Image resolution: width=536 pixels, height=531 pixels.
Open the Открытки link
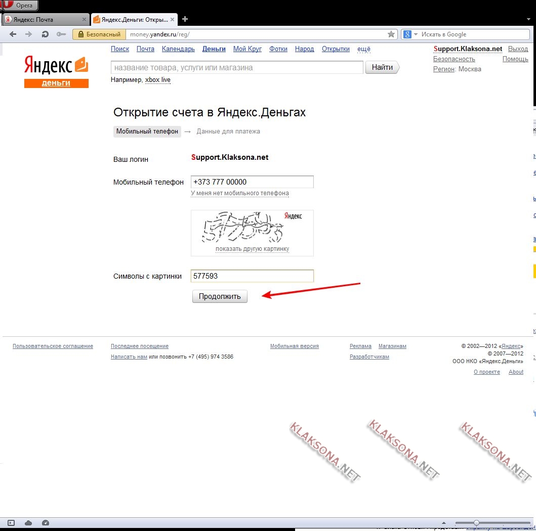coord(336,49)
